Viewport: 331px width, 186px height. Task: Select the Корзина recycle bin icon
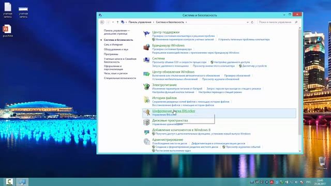coord(322,163)
